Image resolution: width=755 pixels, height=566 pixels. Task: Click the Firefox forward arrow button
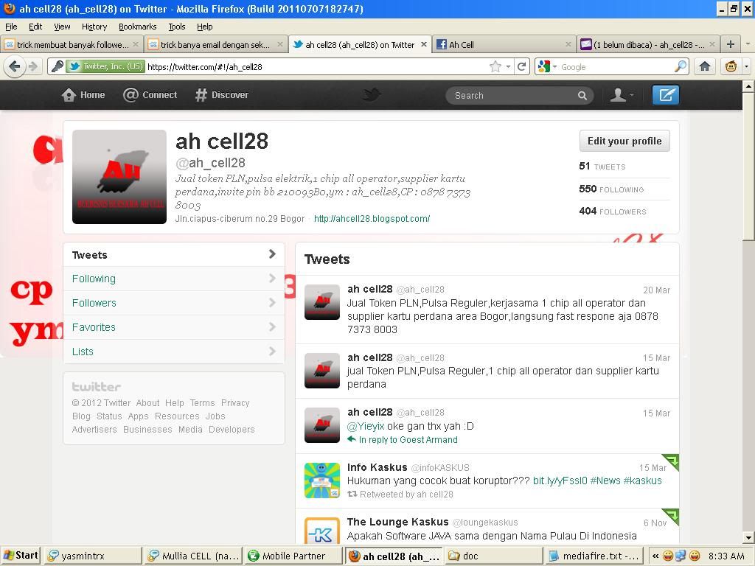(32, 66)
